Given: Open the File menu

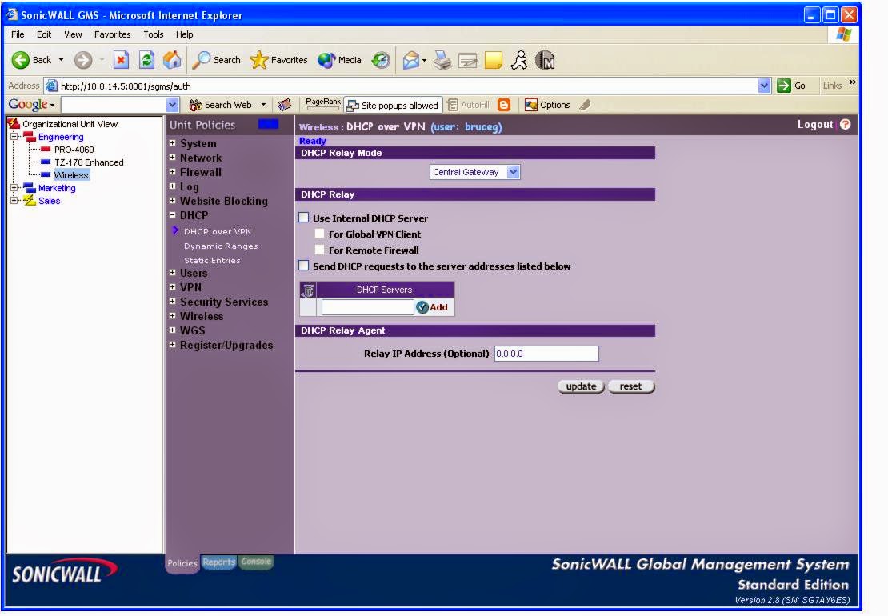Looking at the screenshot, I should (x=18, y=34).
